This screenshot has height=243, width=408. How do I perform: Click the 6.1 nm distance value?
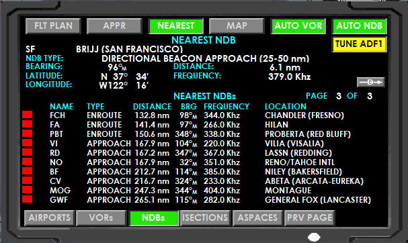click(285, 68)
